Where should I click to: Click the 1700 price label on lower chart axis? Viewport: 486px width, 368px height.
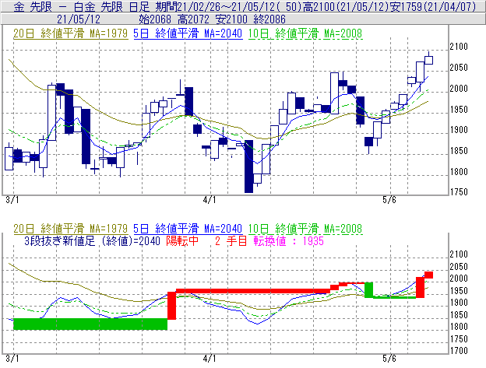[x=459, y=351]
